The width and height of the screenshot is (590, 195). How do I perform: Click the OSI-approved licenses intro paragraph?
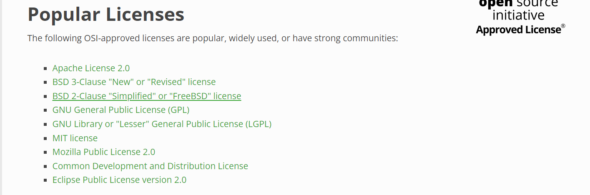click(x=213, y=38)
